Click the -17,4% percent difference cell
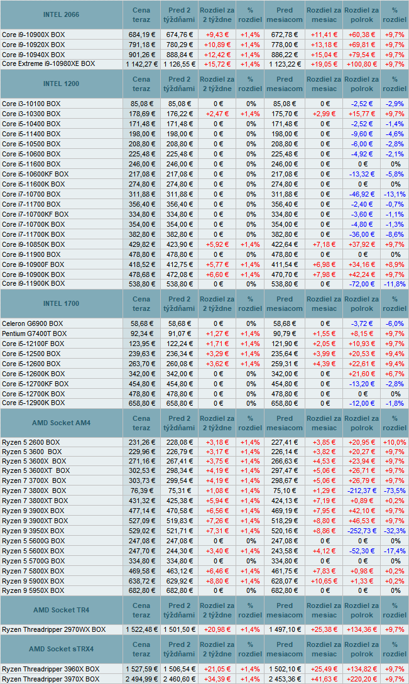The height and width of the screenshot is (684, 409). coord(395,551)
